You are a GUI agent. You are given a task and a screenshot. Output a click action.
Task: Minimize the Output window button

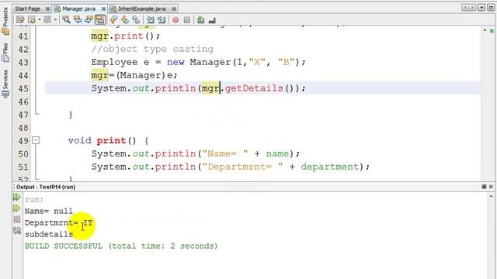(484, 187)
